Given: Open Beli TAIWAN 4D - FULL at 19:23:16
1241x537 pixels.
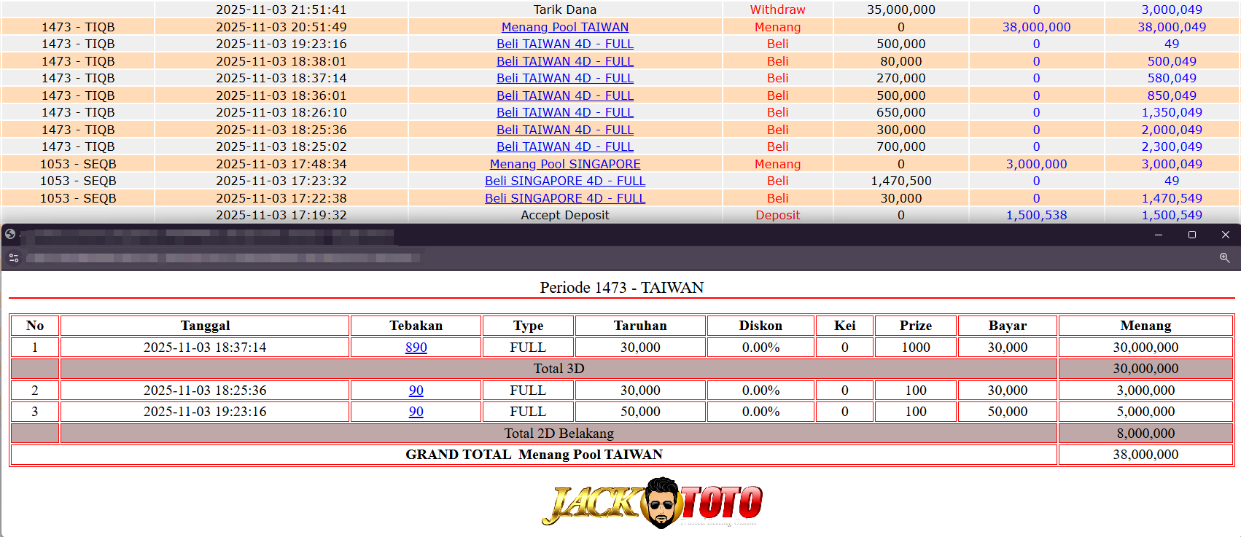Looking at the screenshot, I should pyautogui.click(x=564, y=44).
